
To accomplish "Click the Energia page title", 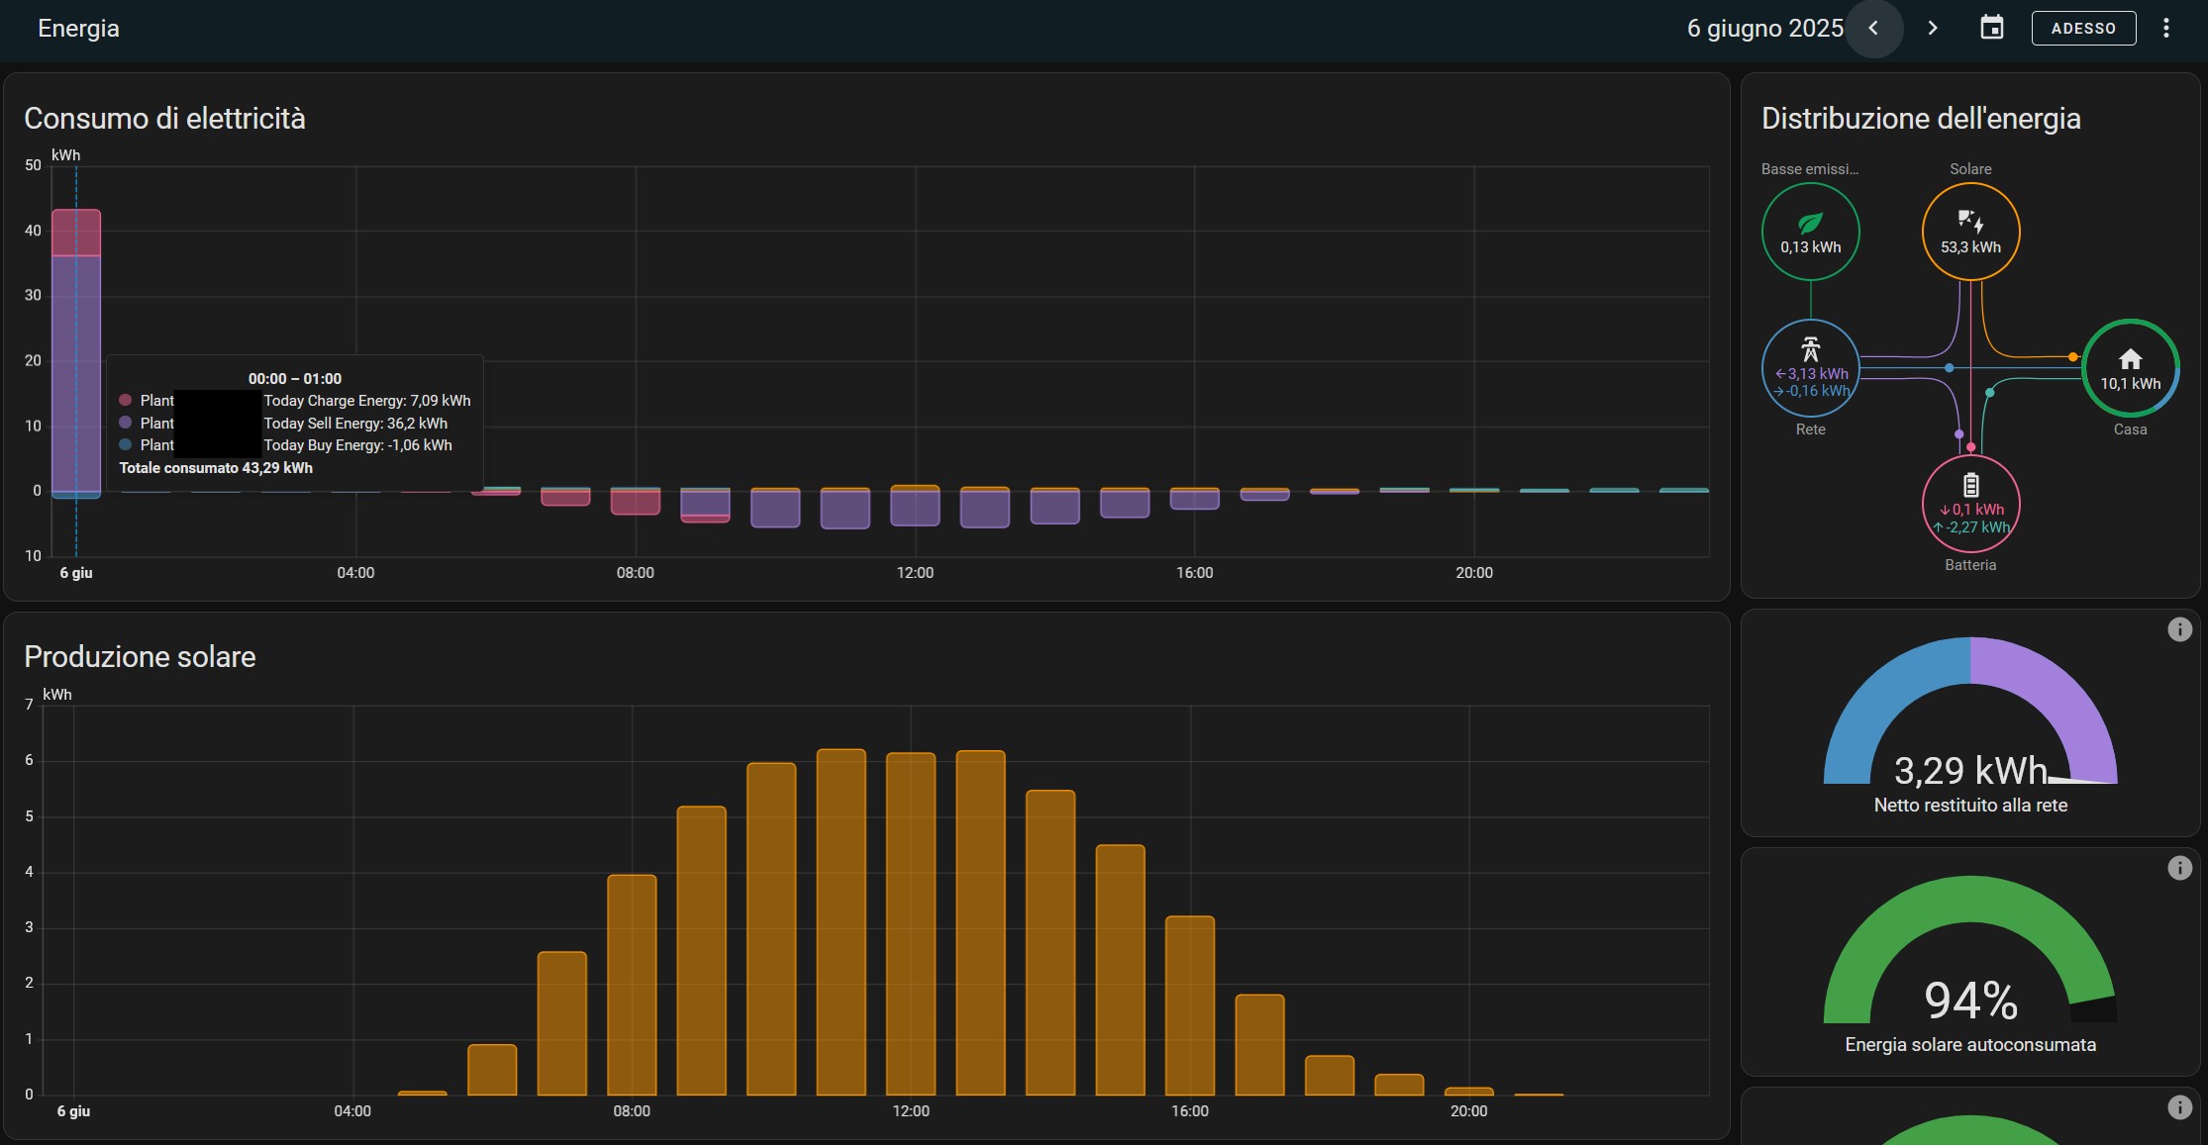I will 78,29.
